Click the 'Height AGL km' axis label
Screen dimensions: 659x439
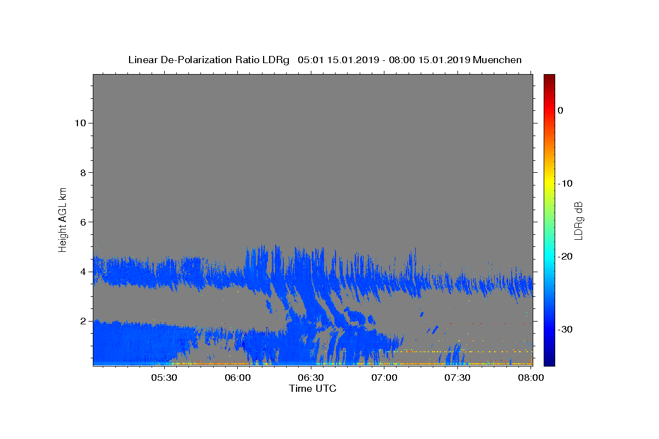pos(63,219)
